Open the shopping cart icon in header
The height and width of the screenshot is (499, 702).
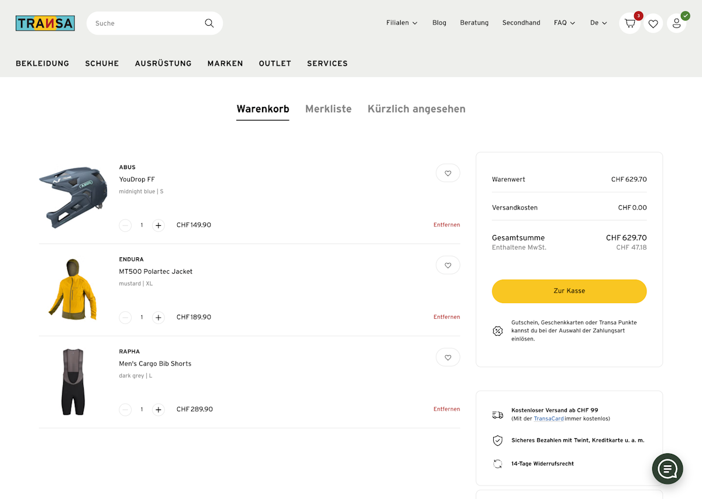coord(630,23)
